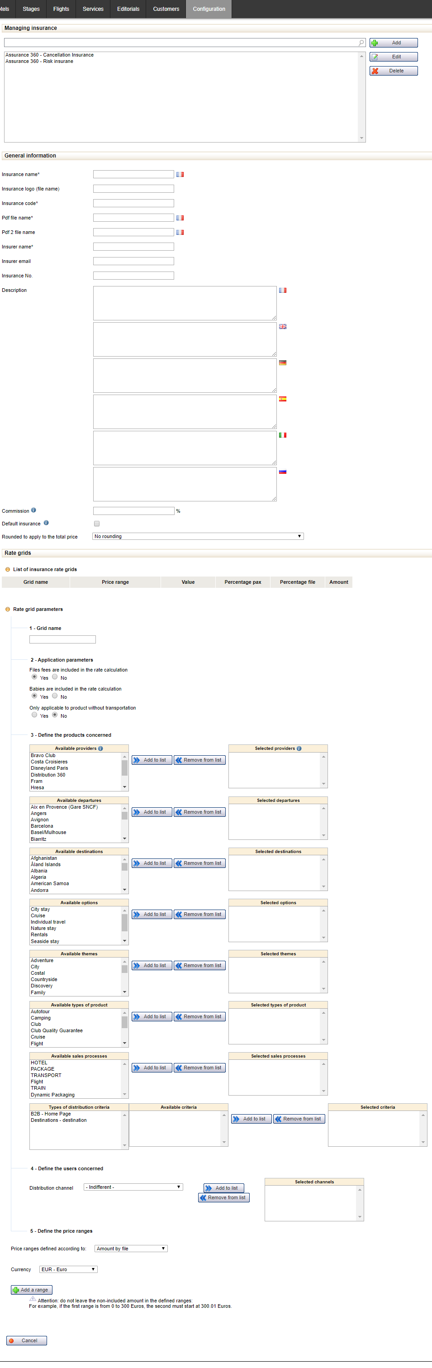This screenshot has width=432, height=1368.
Task: Click the magnifier search icon in insurance list
Action: tap(361, 43)
